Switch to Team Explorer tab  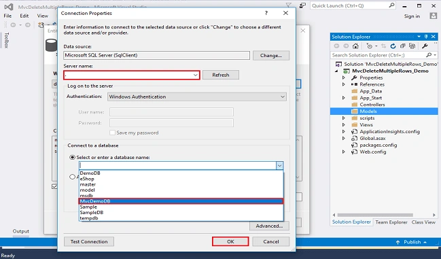point(391,222)
